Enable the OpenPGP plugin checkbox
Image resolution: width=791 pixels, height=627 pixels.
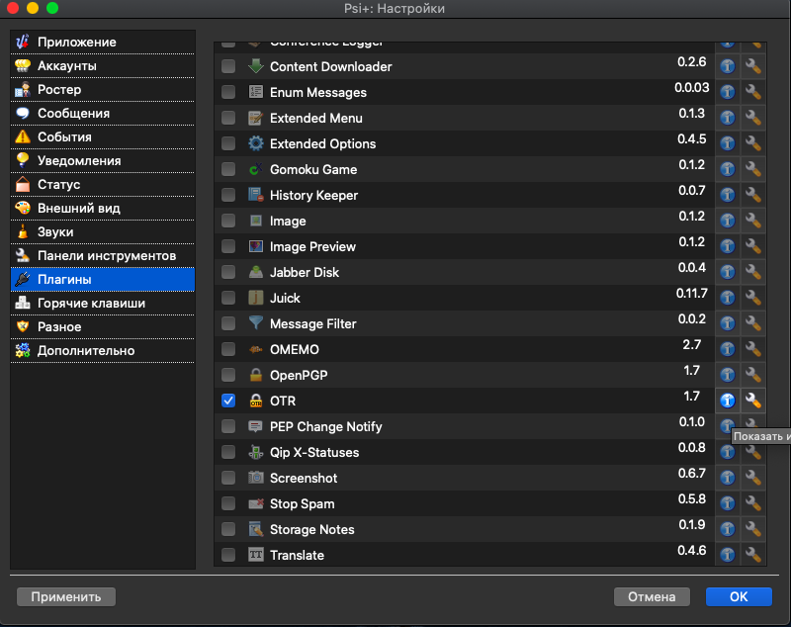point(228,375)
